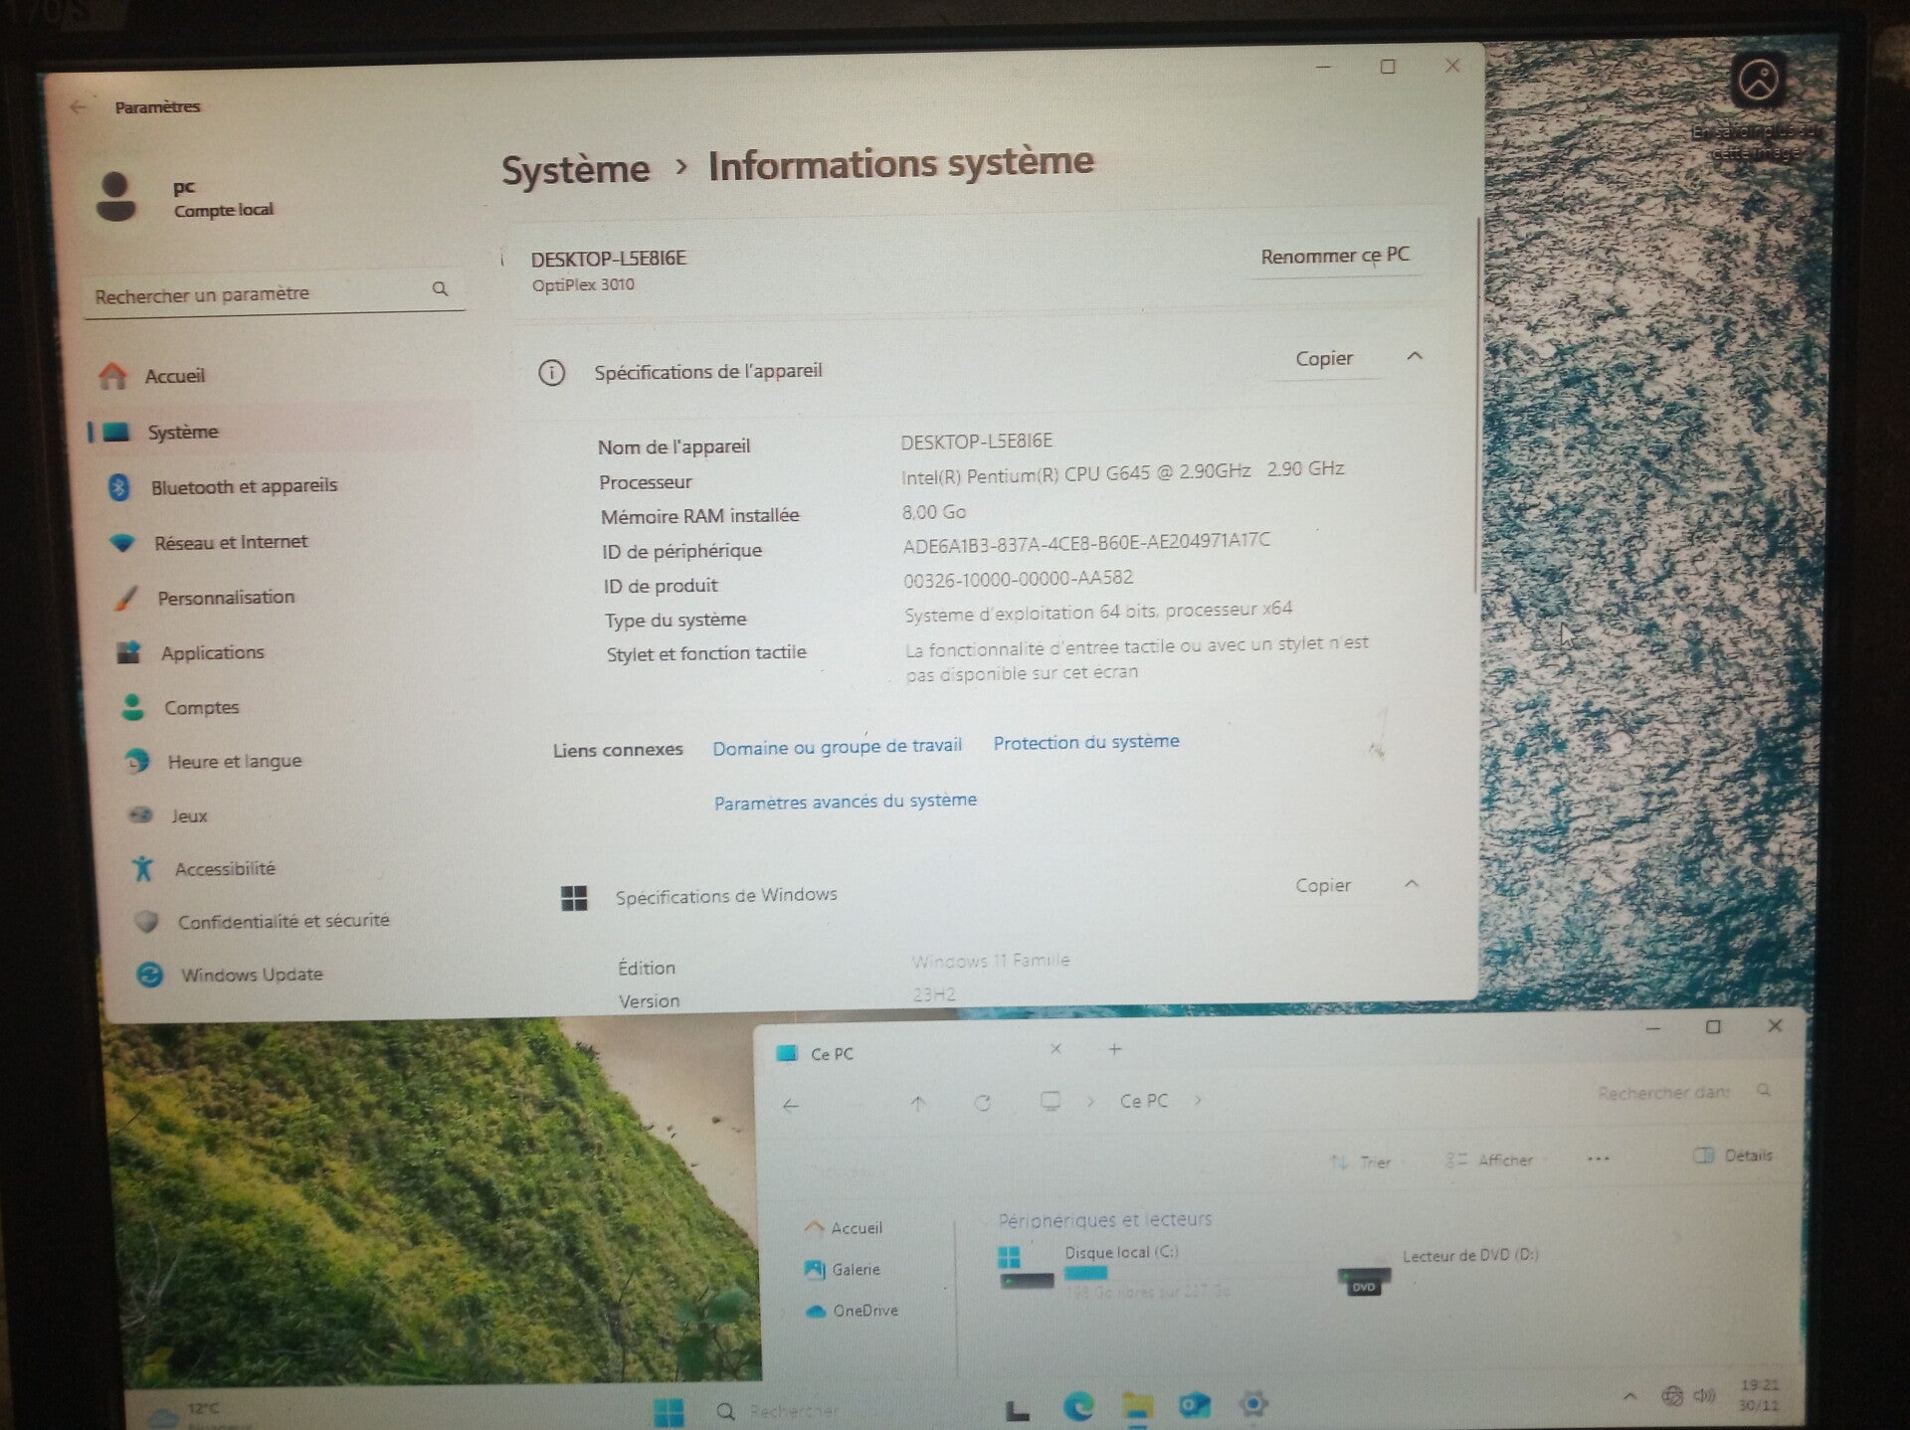Collapse Spécifications de l'appareil section

(1415, 356)
